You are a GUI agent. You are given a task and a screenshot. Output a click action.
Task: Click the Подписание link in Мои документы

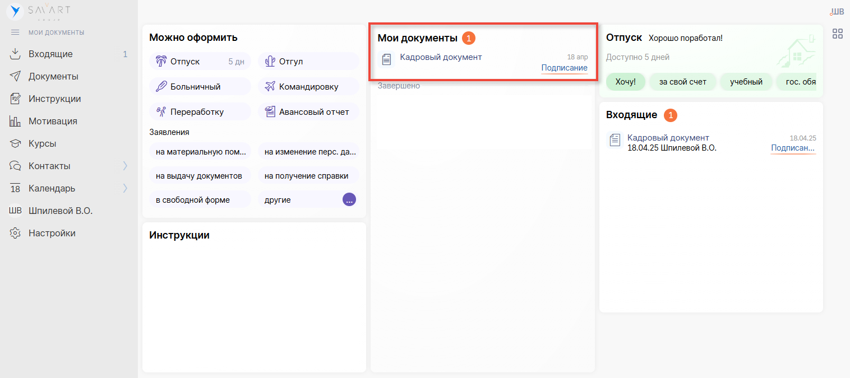(564, 68)
